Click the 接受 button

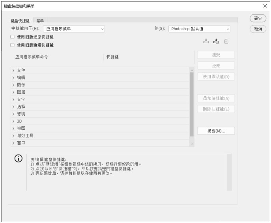coord(216,55)
